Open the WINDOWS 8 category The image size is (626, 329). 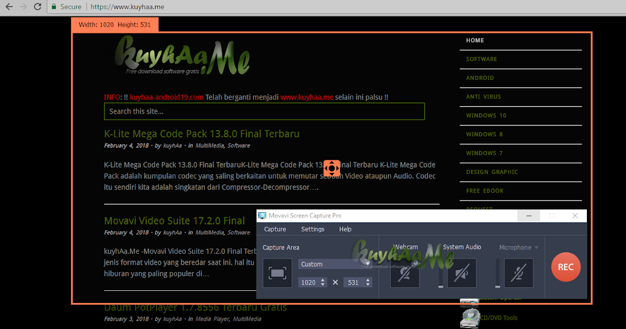[x=485, y=134]
